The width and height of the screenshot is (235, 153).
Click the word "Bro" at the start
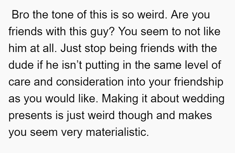click(x=20, y=15)
